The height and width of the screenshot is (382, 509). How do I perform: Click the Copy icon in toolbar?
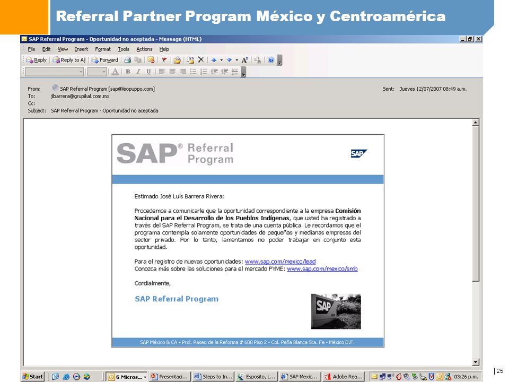[x=138, y=60]
